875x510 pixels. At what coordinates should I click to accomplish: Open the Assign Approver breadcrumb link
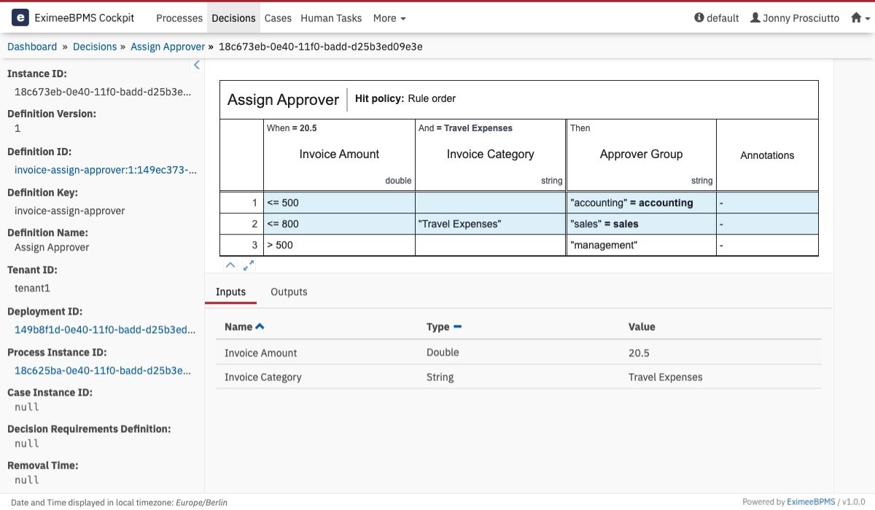pyautogui.click(x=168, y=47)
